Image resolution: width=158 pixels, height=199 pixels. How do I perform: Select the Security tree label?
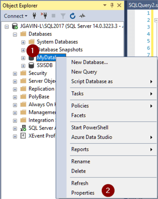(38, 73)
